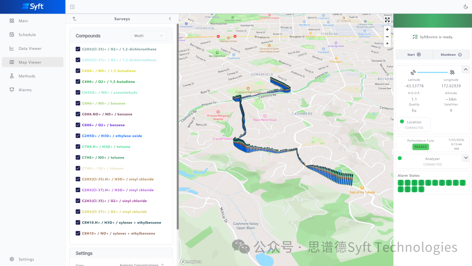472x266 pixels.
Task: Click the satellite icon beside the signal bar
Action: point(452,72)
